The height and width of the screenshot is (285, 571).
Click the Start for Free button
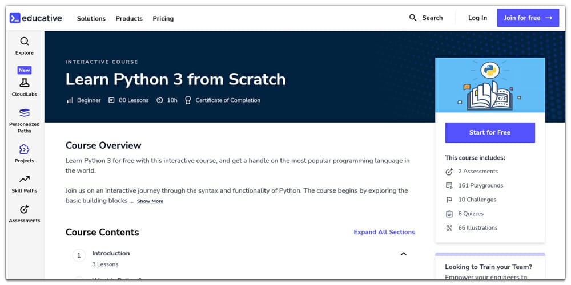pos(490,132)
